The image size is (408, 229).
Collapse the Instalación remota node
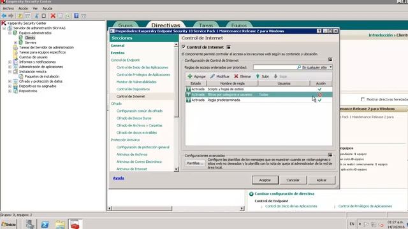click(x=10, y=72)
